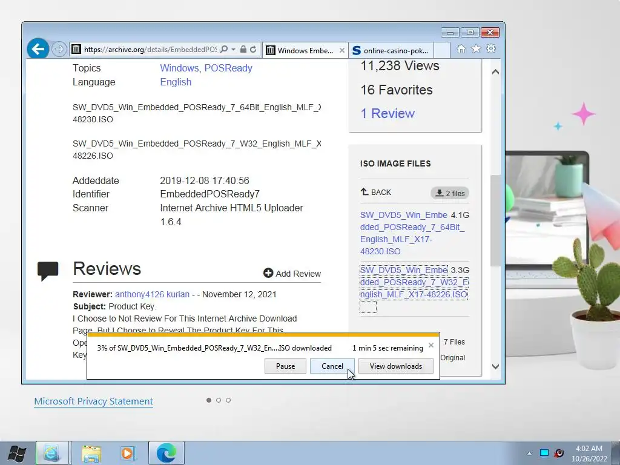Click the security lock icon in address bar
This screenshot has height=465, width=620.
point(243,49)
